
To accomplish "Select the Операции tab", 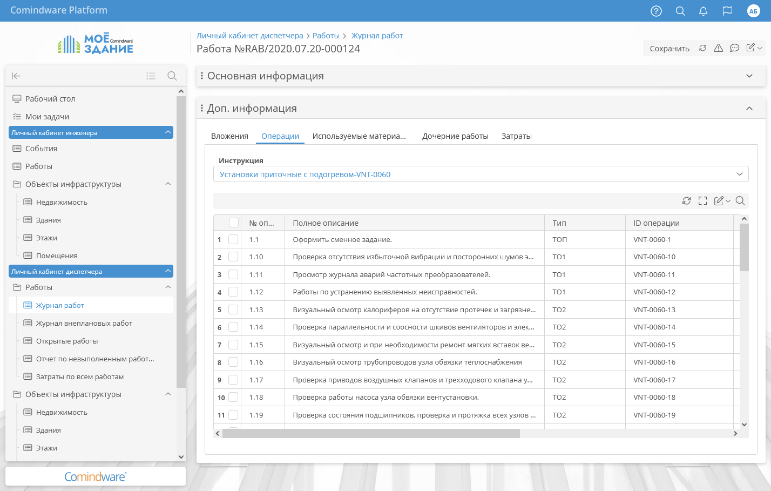I will pyautogui.click(x=280, y=136).
